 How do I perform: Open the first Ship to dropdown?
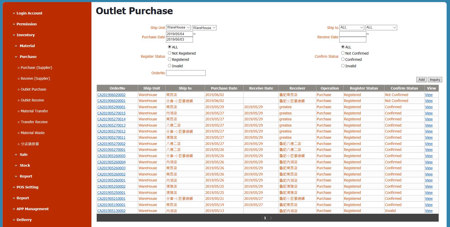click(x=352, y=27)
